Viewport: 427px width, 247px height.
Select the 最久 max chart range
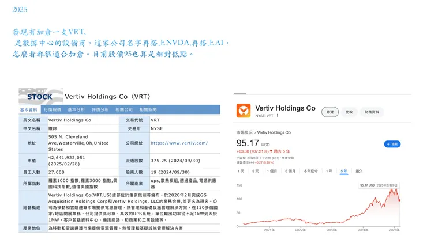[359, 171]
